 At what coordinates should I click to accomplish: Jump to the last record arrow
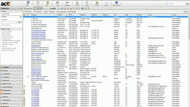pyautogui.click(x=61, y=8)
